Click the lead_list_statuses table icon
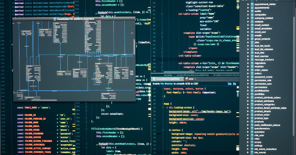The height and width of the screenshot is (155, 296). pyautogui.click(x=252, y=49)
